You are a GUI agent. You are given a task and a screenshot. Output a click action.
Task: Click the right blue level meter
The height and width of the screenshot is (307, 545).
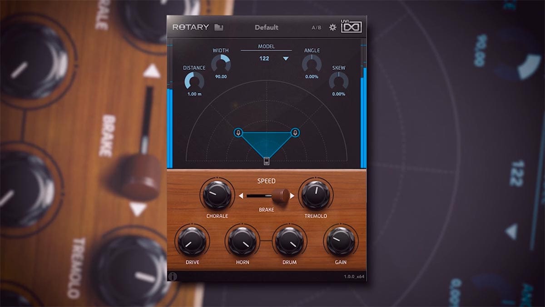pyautogui.click(x=363, y=118)
